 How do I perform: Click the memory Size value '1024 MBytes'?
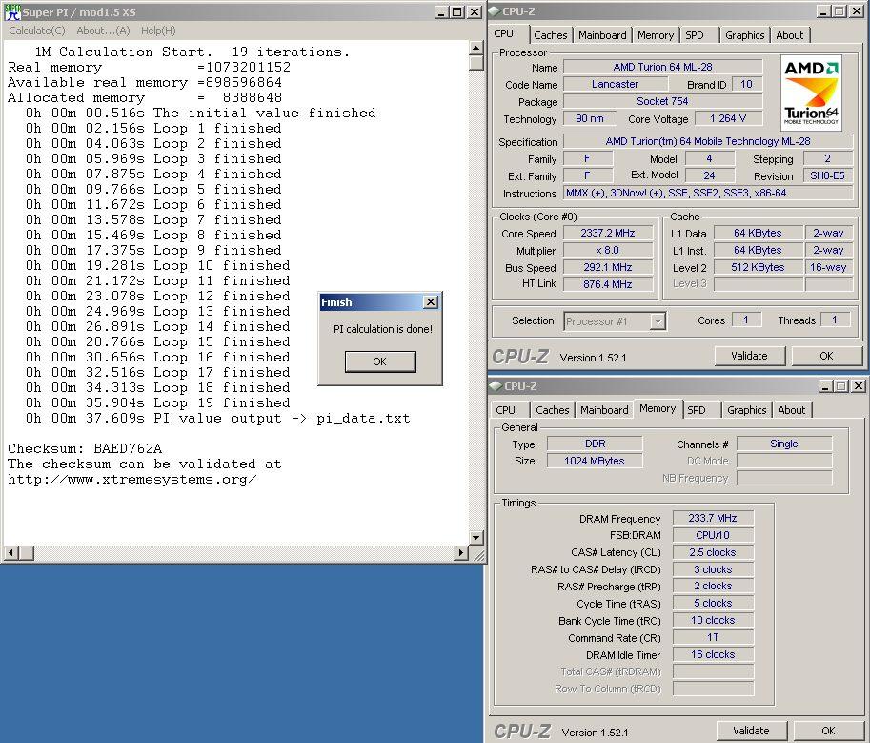[x=595, y=461]
